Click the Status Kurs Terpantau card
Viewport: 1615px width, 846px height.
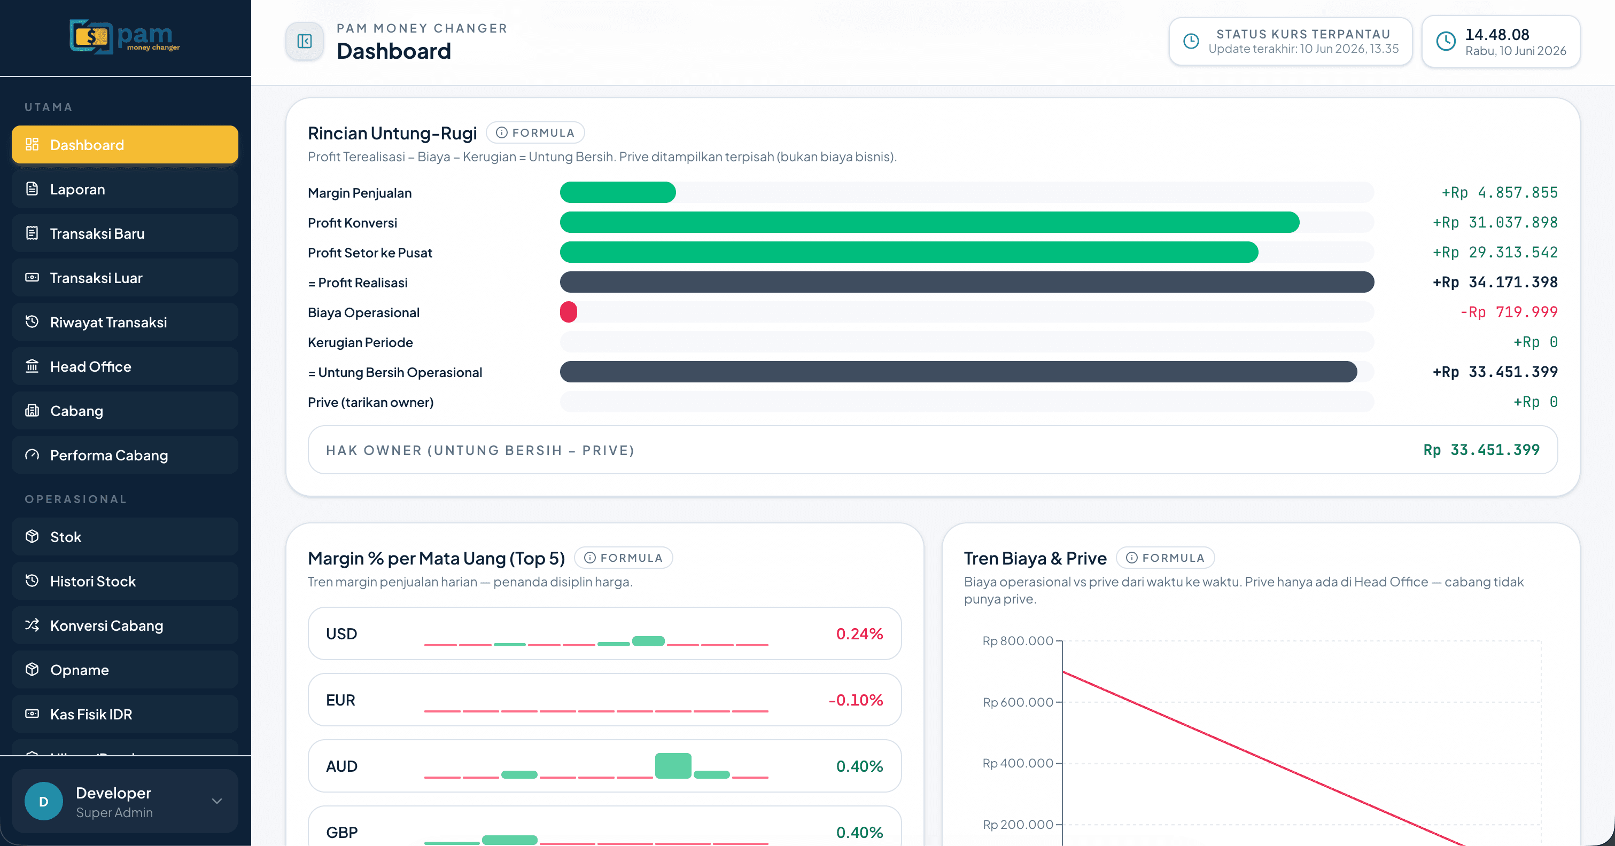[1290, 41]
